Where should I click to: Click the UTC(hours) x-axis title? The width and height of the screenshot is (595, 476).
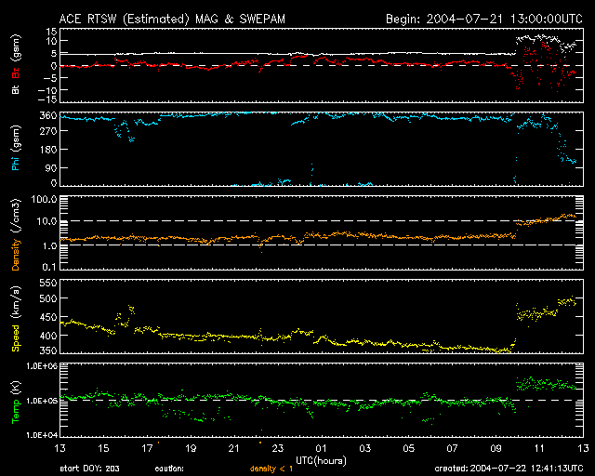(321, 459)
